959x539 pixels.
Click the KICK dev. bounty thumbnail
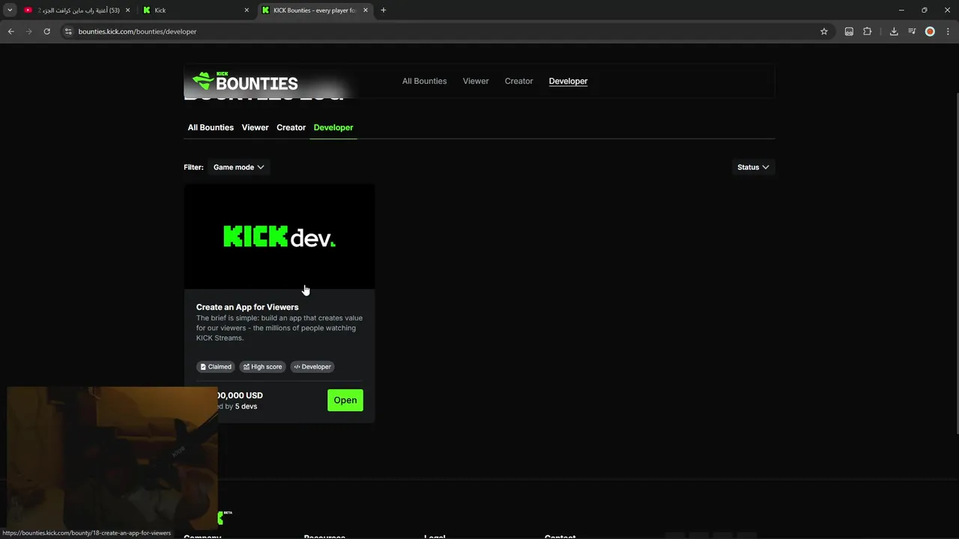pos(279,237)
